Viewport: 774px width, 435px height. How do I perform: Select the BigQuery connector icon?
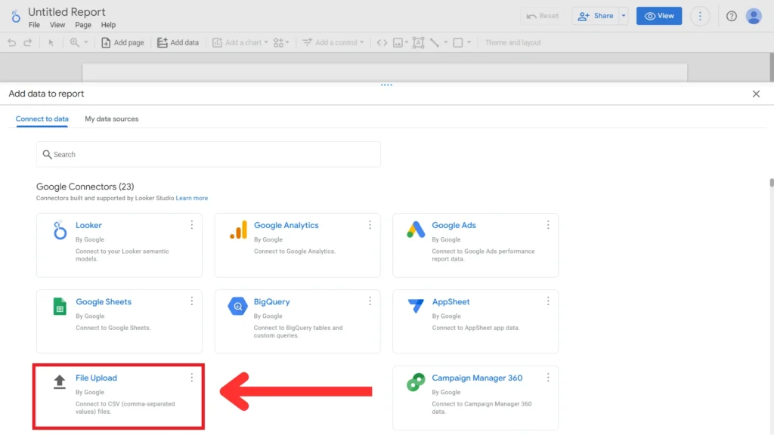(238, 307)
